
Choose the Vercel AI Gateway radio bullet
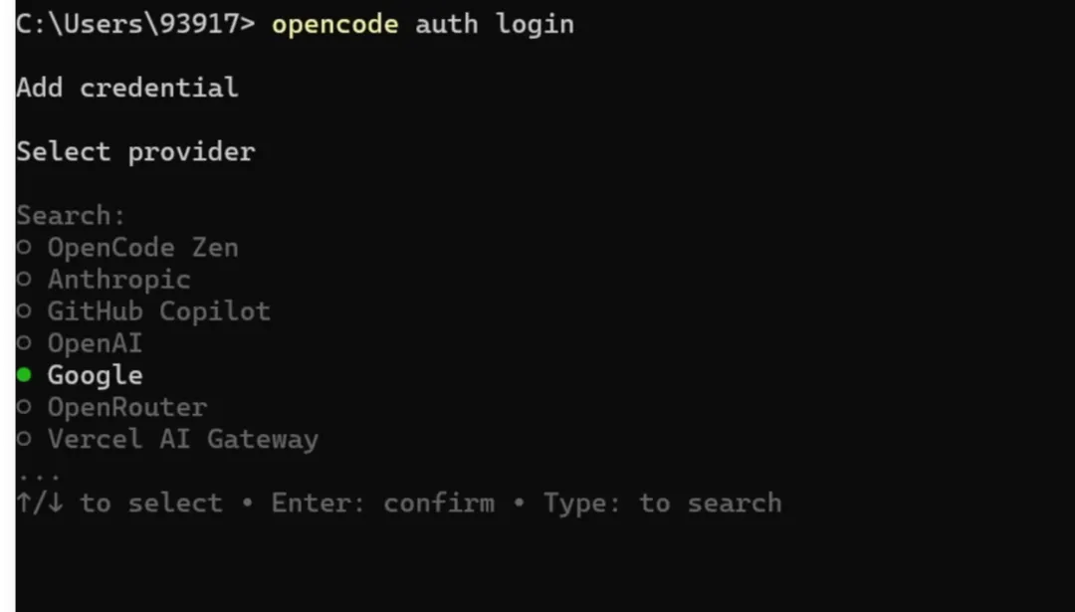coord(25,440)
